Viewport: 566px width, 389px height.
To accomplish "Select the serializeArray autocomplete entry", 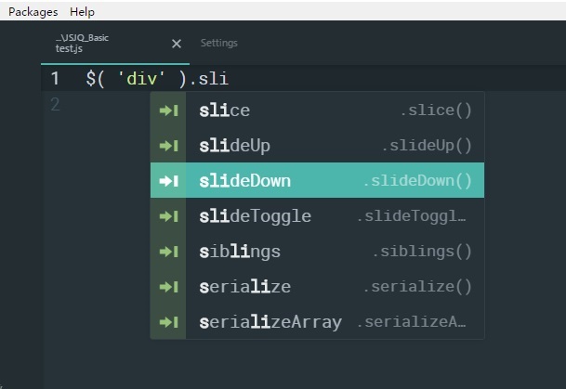I will [317, 321].
